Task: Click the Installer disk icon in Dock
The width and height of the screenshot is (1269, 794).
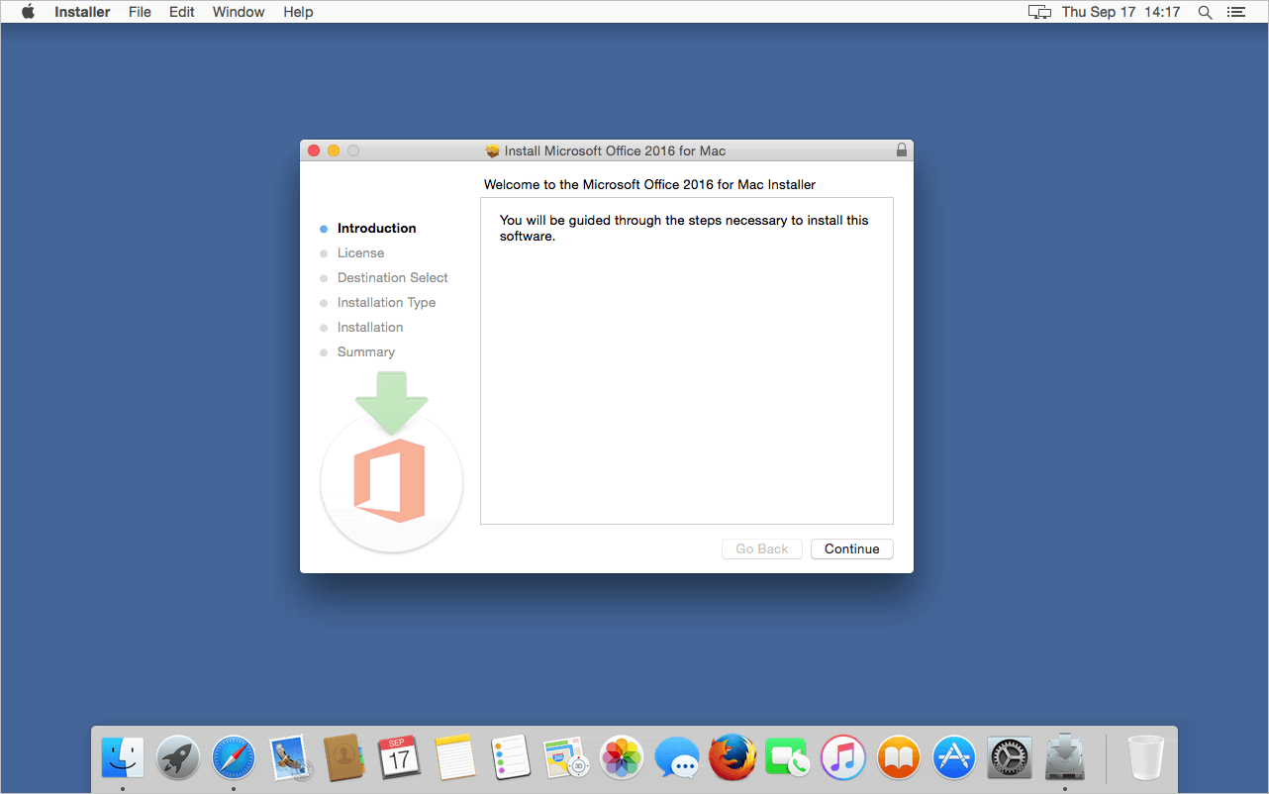Action: [1065, 757]
